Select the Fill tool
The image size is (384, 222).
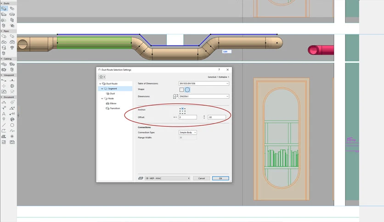coord(4,136)
